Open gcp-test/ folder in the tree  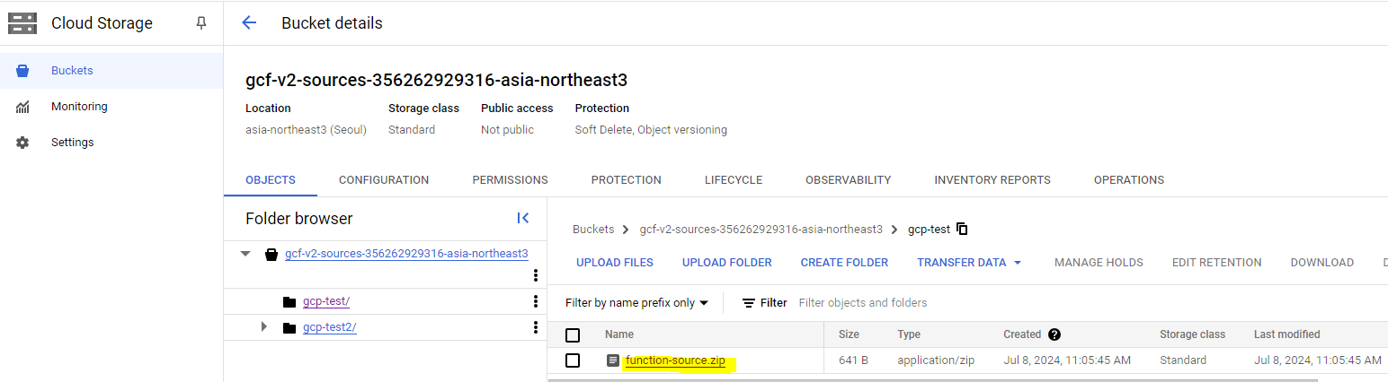tap(326, 301)
